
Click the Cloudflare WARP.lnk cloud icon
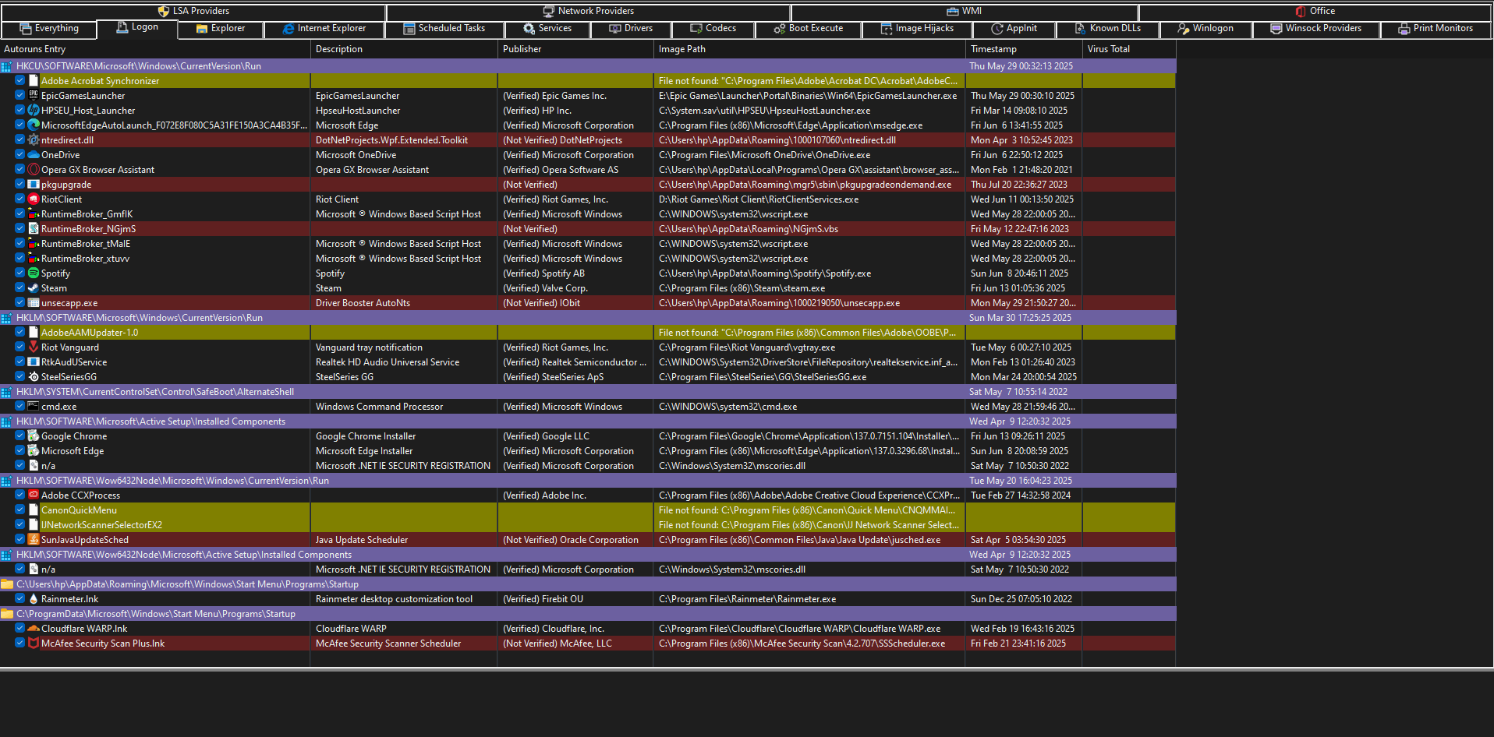[x=34, y=629]
